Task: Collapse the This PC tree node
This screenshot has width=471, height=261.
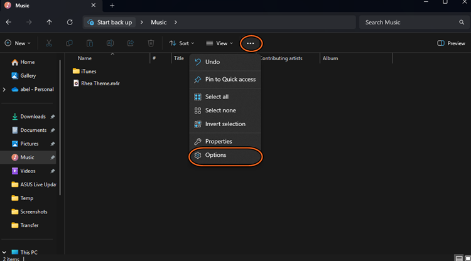Action: coord(4,252)
